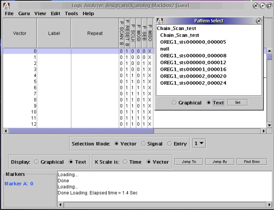Maximize the Logic Analyzer window
Screen dimensions: 274x210
click(x=269, y=6)
